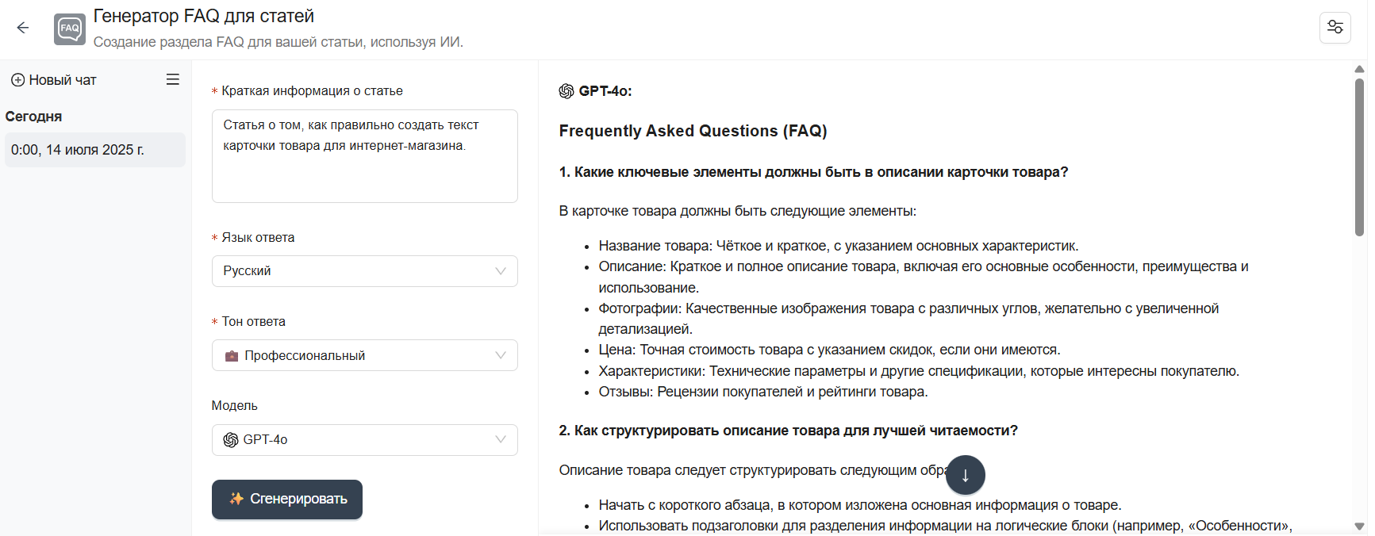The image size is (1375, 536).
Task: Click the scroll-to-bottom arrow button
Action: 965,475
